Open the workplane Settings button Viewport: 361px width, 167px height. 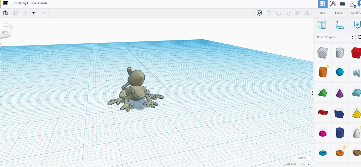302,158
